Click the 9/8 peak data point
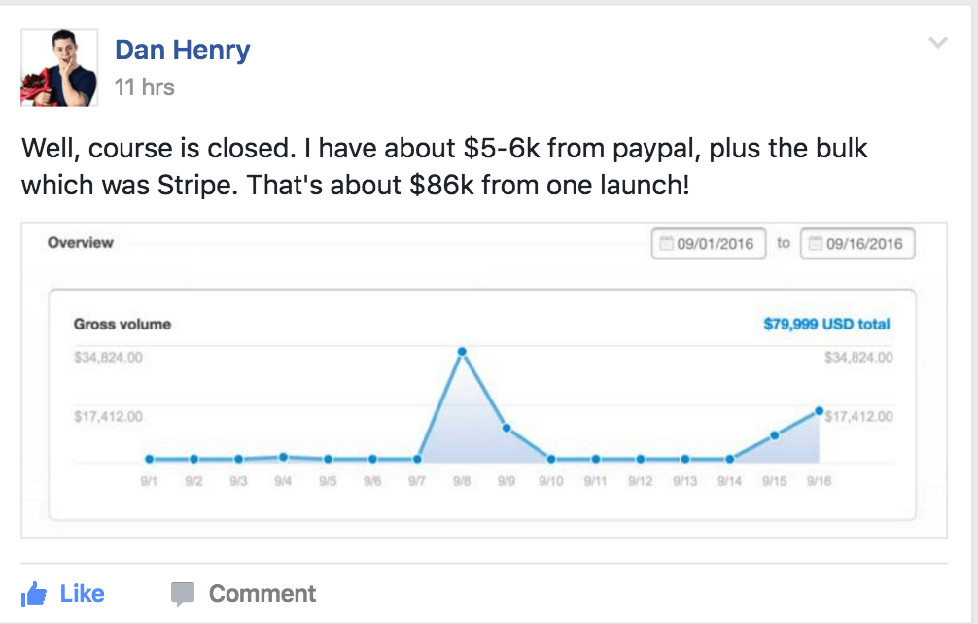 click(462, 351)
